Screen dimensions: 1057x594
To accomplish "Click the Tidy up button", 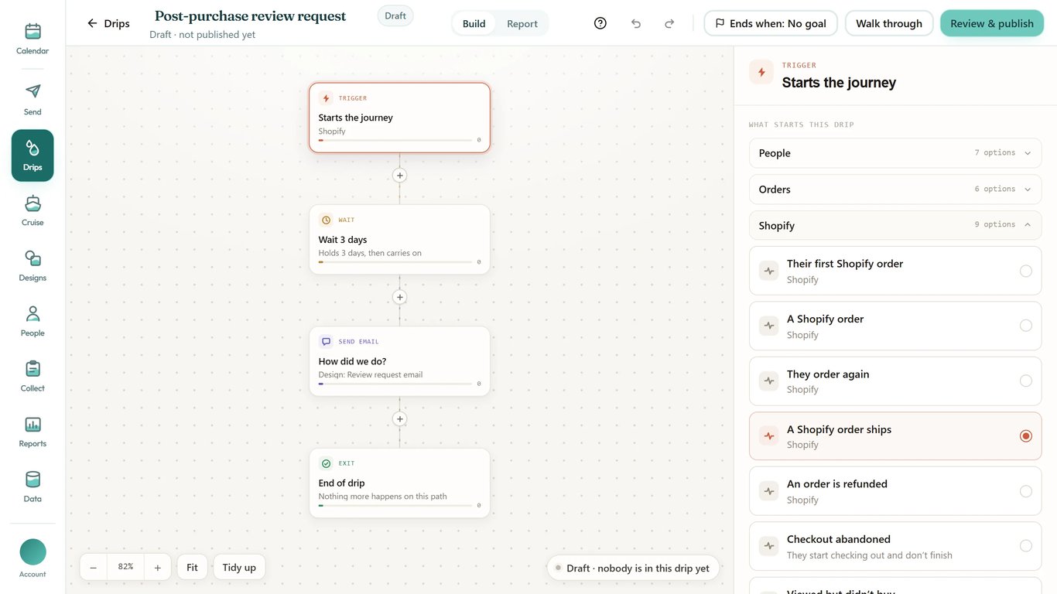I will pos(239,568).
